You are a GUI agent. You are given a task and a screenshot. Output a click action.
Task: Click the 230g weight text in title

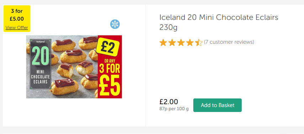[168, 27]
